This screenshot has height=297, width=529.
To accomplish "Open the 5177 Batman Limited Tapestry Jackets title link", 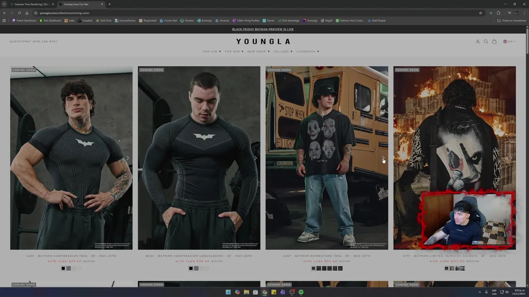I will coord(454,256).
